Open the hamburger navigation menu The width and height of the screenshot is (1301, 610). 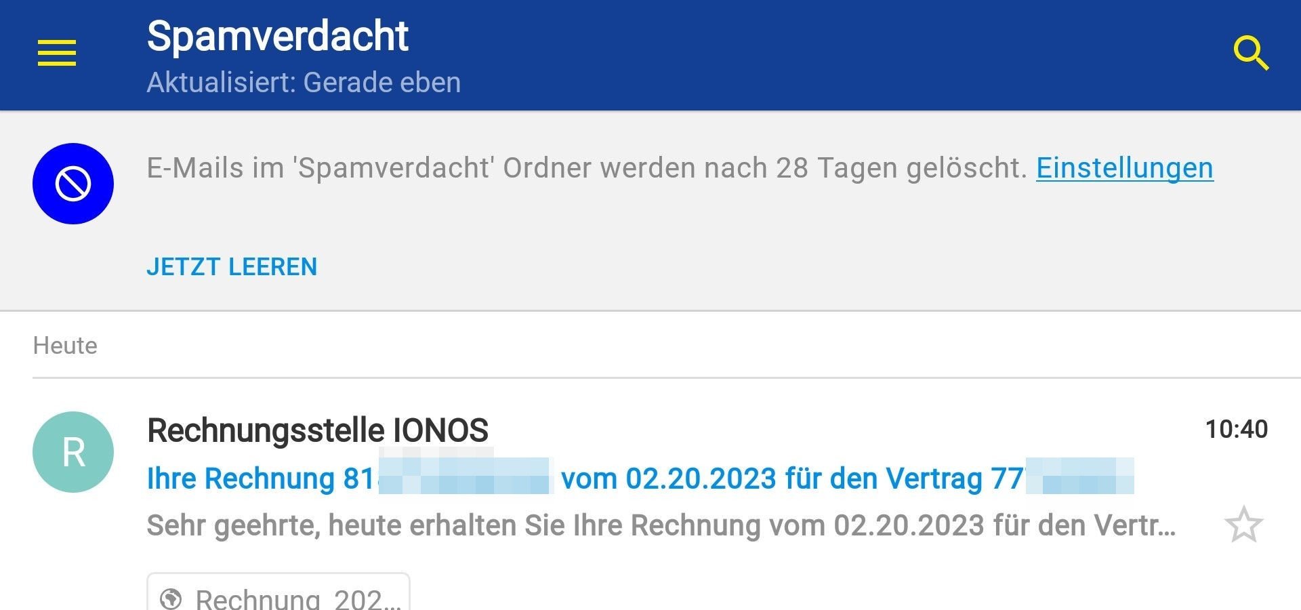coord(57,53)
